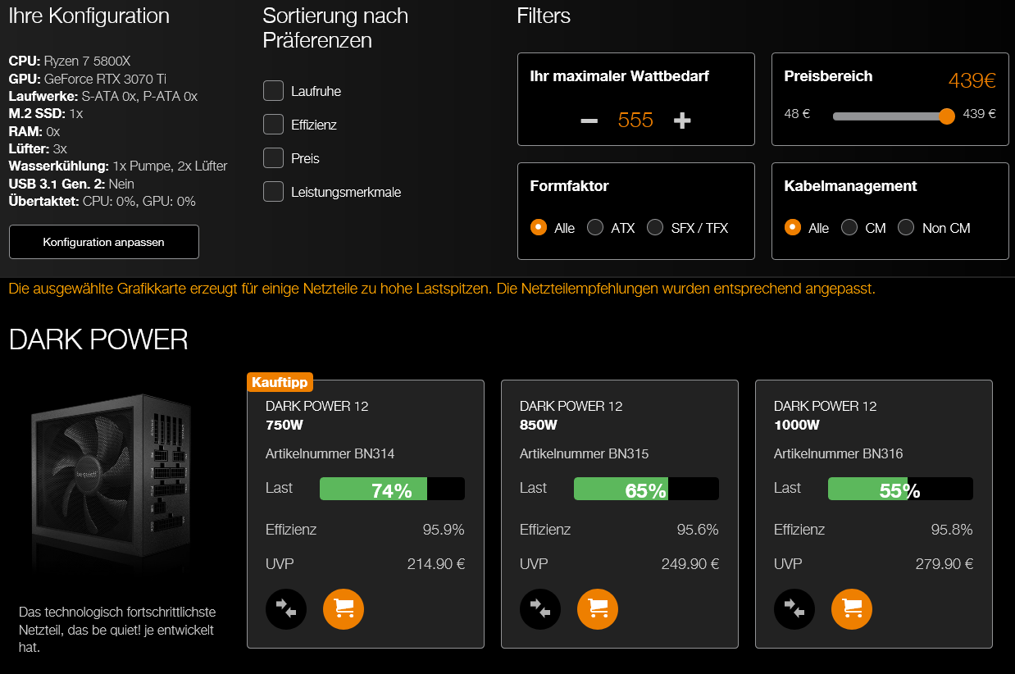Click the Ihre Konfiguration heading

tap(89, 16)
